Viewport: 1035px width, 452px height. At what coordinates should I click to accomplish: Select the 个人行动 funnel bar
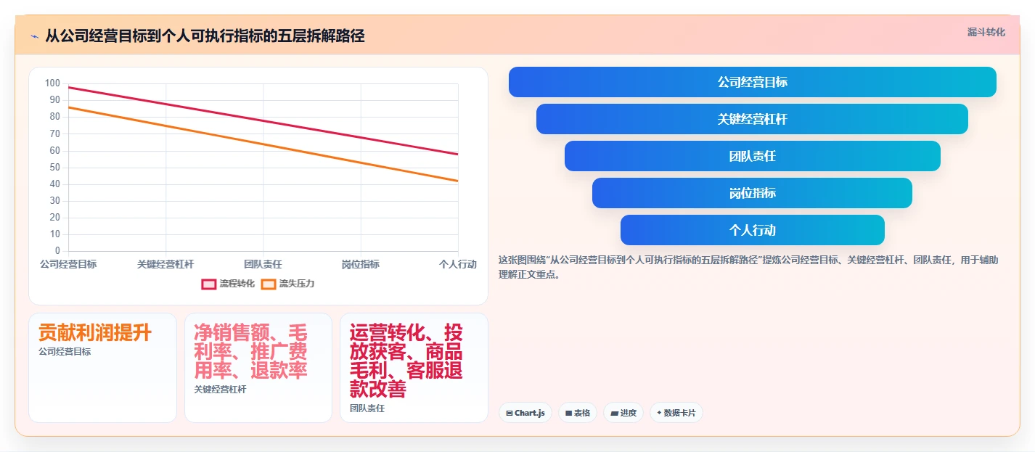(x=752, y=230)
